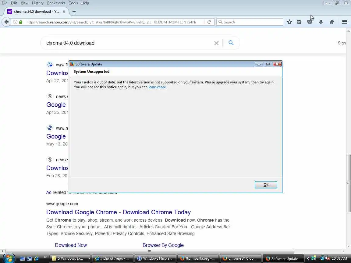Viewport: 351px width, 263px height.
Task: Reload the page with the refresh icon
Action: [x=209, y=22]
